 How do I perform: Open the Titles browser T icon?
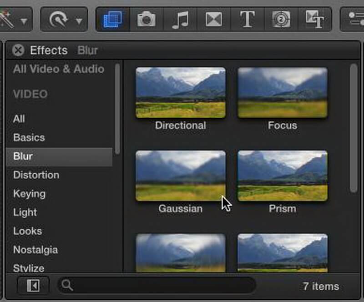[247, 20]
